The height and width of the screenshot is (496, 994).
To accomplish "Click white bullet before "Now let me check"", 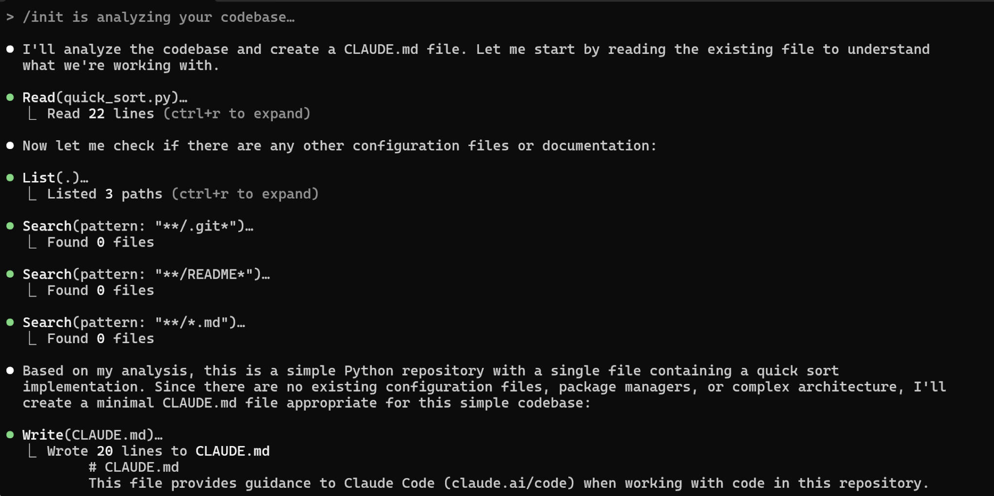I will [x=10, y=146].
